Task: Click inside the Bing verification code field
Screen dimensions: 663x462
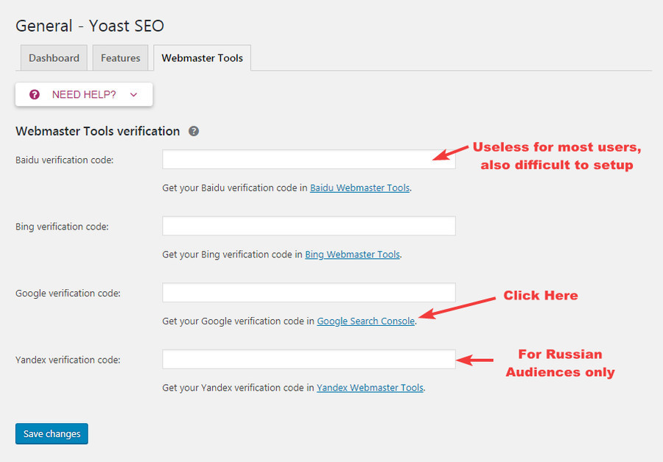Action: click(x=308, y=226)
